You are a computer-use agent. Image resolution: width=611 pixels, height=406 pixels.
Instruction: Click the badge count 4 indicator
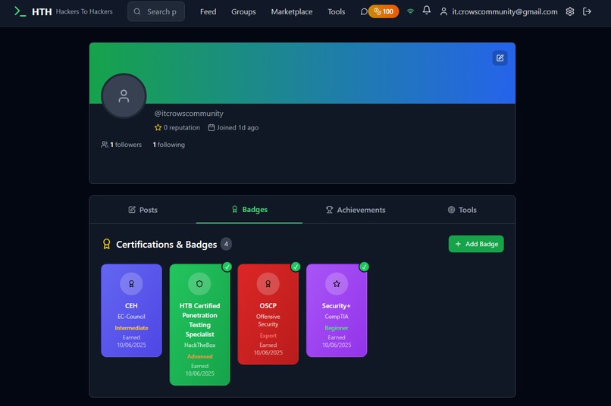[226, 244]
